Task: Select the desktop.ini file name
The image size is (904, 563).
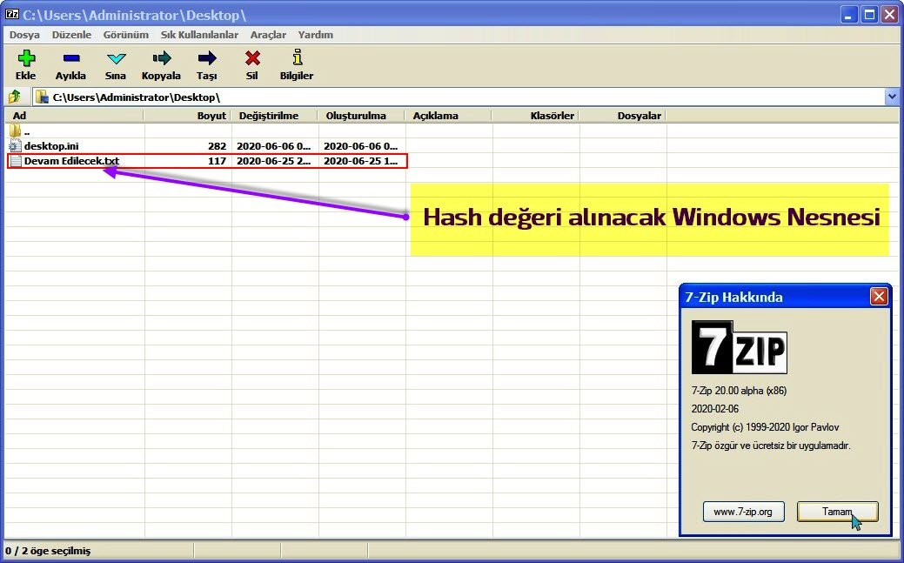Action: (51, 146)
